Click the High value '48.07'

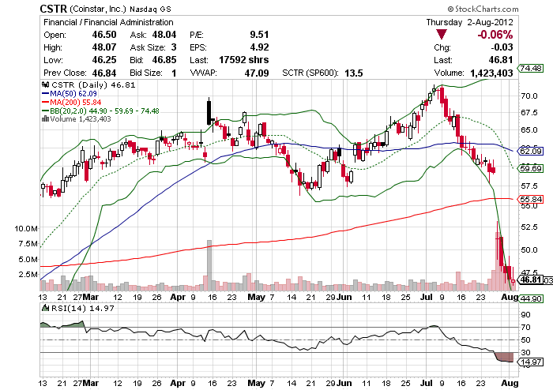tap(104, 47)
